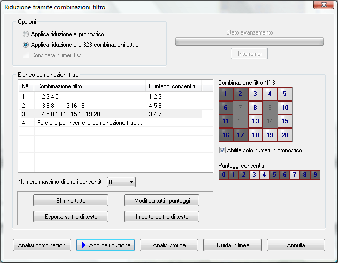
Task: Click the 'Punteggi consentiti' column header
Action: click(173, 86)
